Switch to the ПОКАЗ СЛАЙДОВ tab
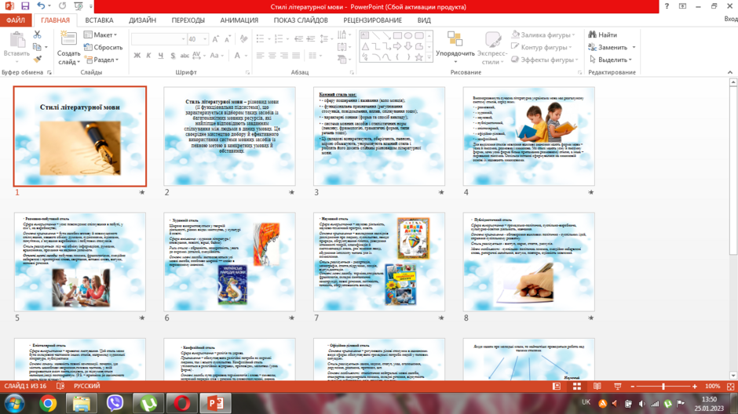Image resolution: width=738 pixels, height=414 pixels. [x=300, y=20]
